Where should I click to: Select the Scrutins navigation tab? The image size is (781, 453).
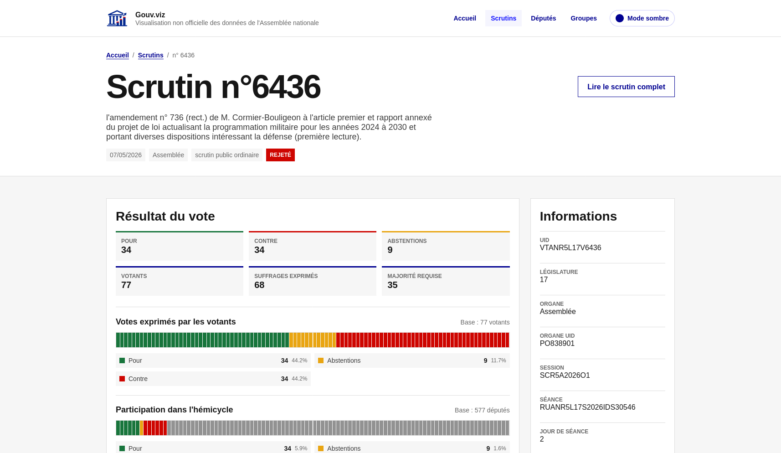click(504, 18)
